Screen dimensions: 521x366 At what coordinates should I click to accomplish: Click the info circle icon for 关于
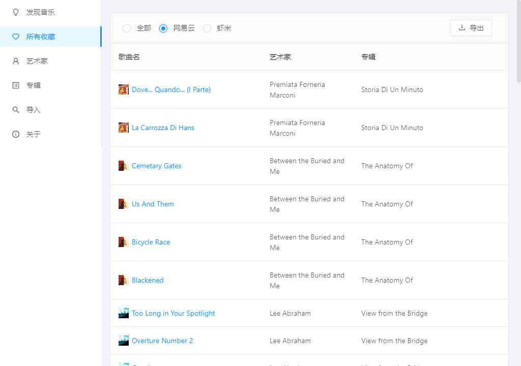click(x=16, y=134)
